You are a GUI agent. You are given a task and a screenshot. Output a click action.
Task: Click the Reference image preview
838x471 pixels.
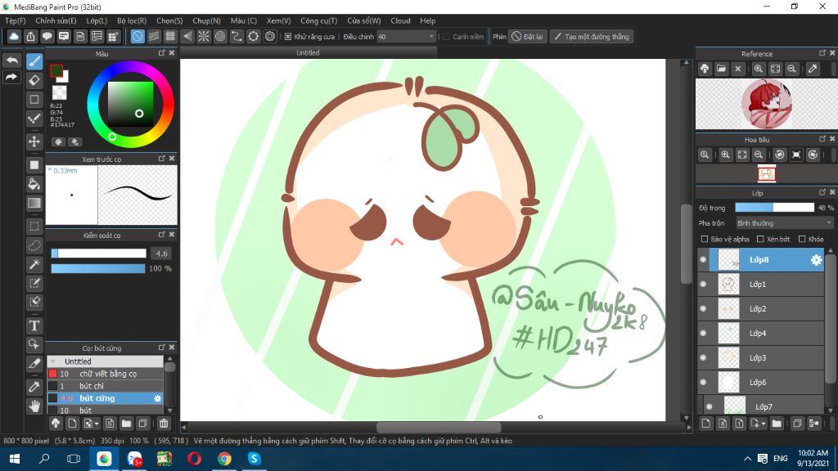click(766, 104)
